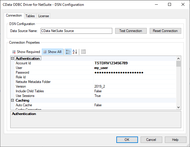Select the Caching category header
Viewport: 190px width, 147px height.
point(23,100)
